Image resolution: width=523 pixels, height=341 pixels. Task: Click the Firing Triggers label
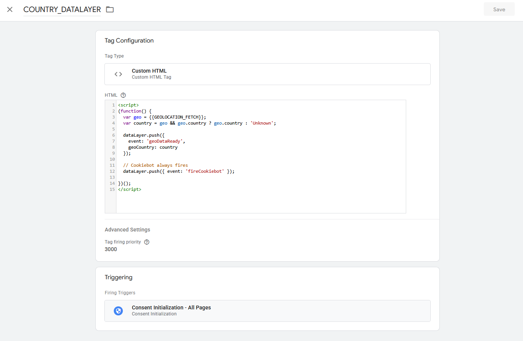[x=120, y=293]
